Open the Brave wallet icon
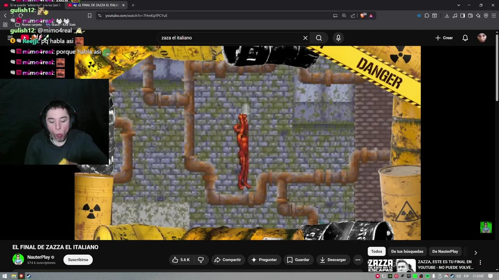 click(x=470, y=16)
